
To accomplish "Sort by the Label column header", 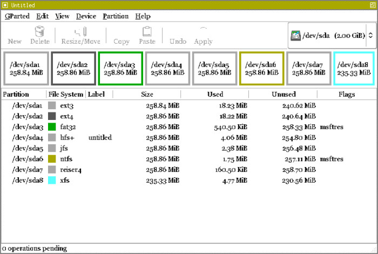I will [99, 95].
